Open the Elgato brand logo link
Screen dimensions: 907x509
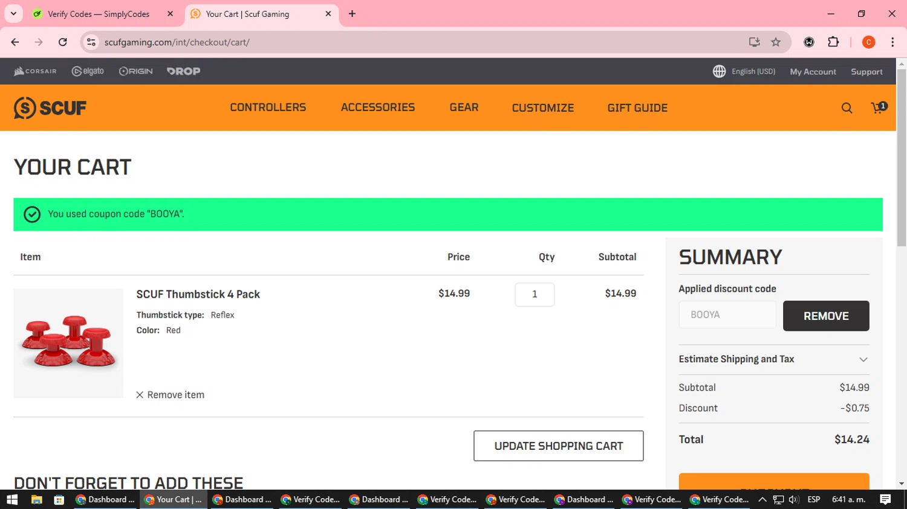click(x=88, y=71)
